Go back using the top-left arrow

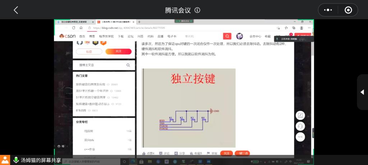(x=16, y=10)
